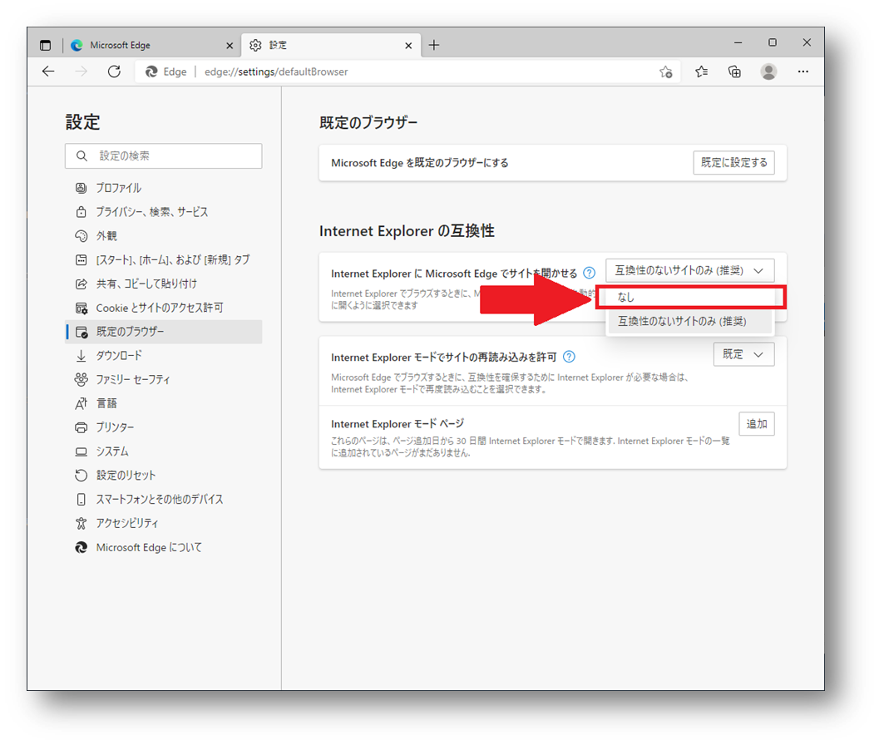Open the Collections icon
879x745 pixels.
coord(734,72)
